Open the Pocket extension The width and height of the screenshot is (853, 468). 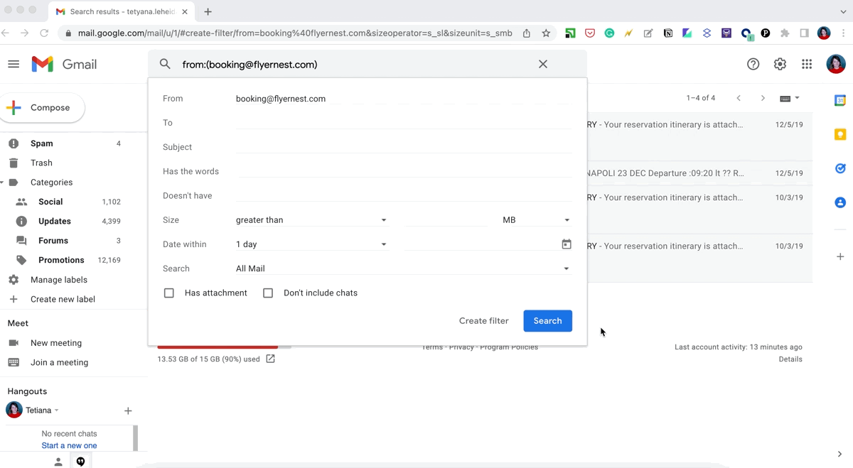(x=590, y=33)
